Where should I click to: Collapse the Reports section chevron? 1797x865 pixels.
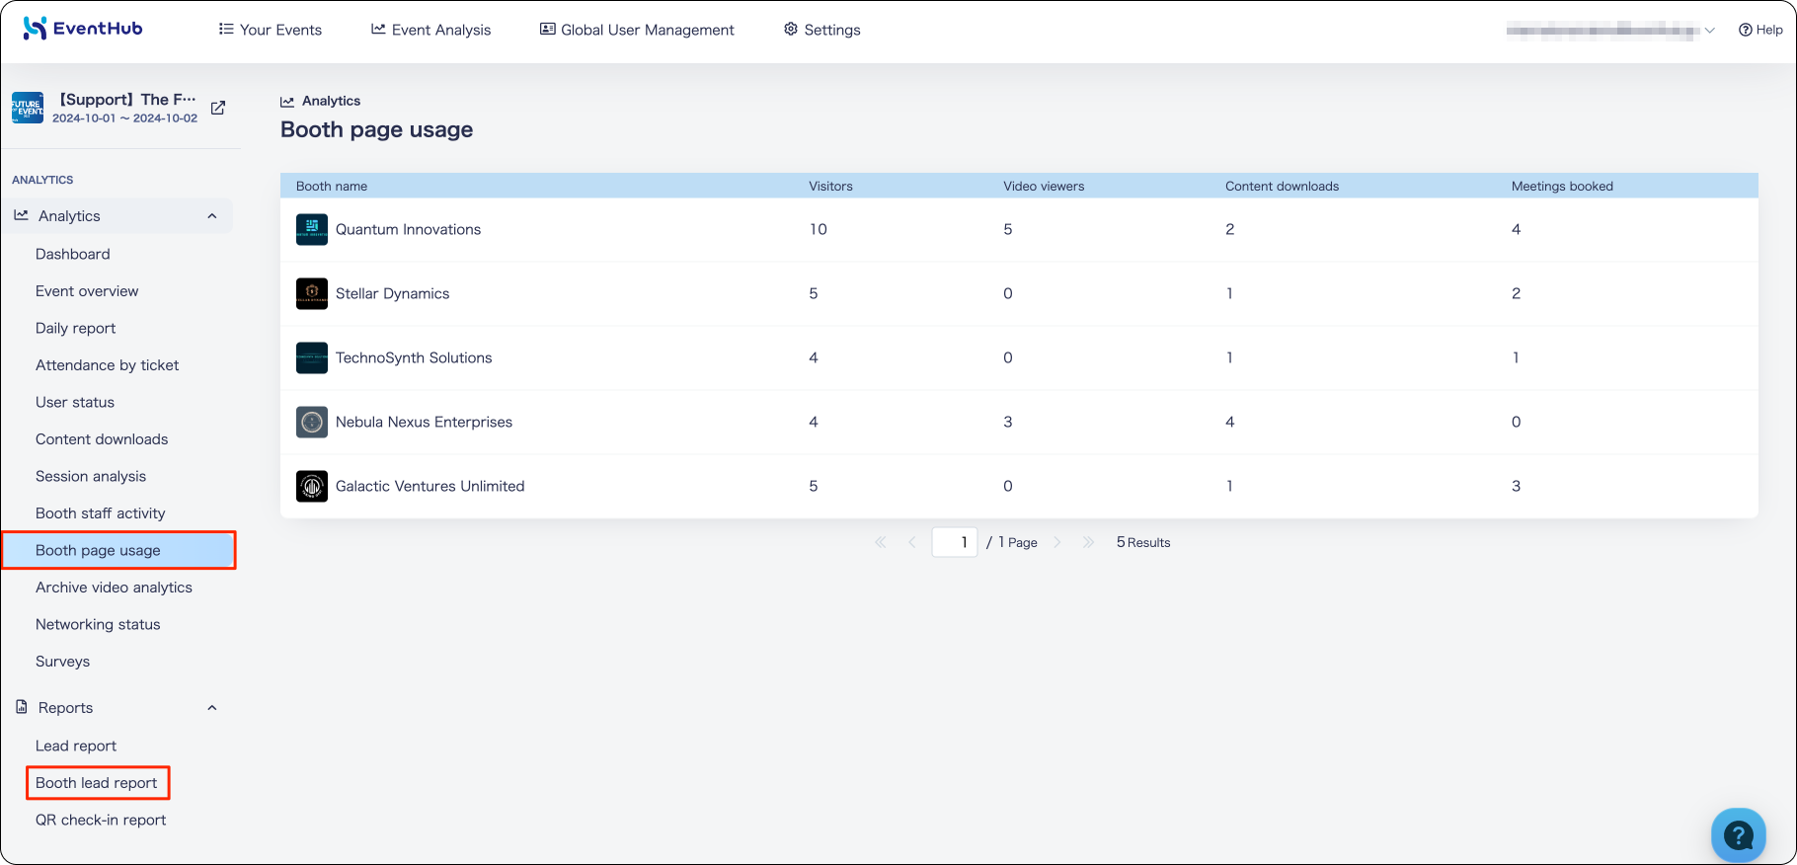tap(212, 708)
